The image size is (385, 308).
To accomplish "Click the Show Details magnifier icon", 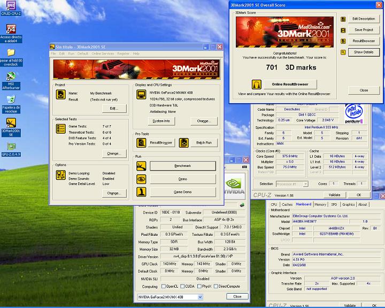I will pos(343,52).
